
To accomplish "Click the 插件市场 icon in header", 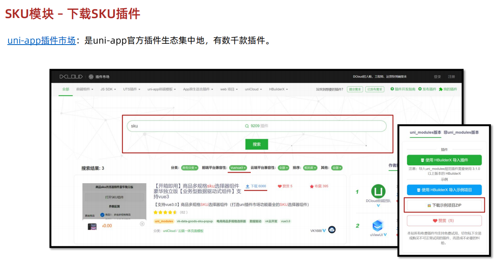I will point(91,76).
